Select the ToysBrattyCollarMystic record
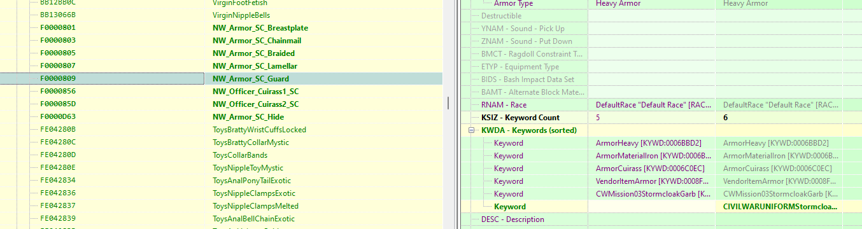The image size is (862, 229). [x=251, y=142]
